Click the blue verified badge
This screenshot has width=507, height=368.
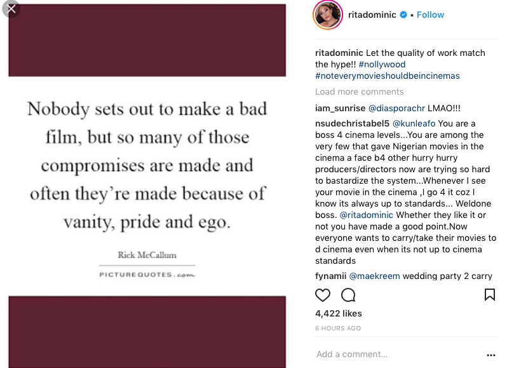[x=403, y=15]
